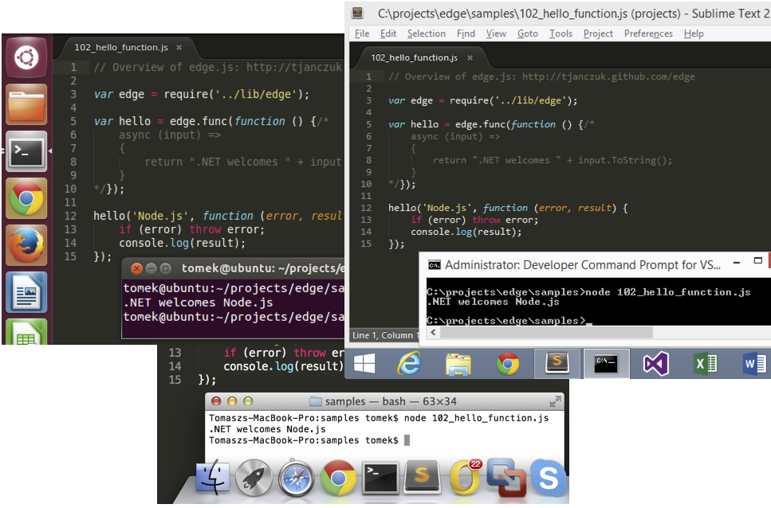Open Internet Explorer from Windows taskbar

[409, 364]
